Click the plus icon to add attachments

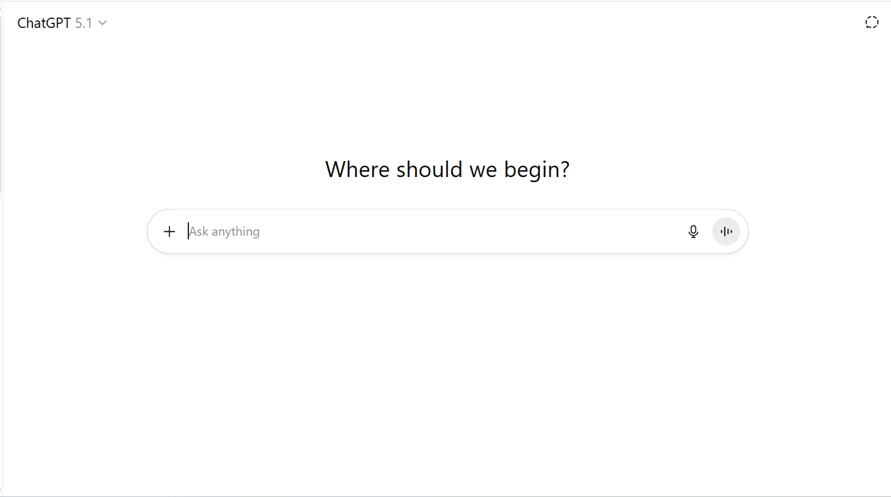click(169, 231)
